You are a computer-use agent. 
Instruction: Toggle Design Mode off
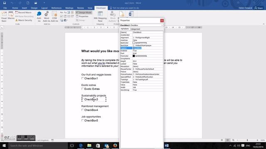click(x=84, y=12)
